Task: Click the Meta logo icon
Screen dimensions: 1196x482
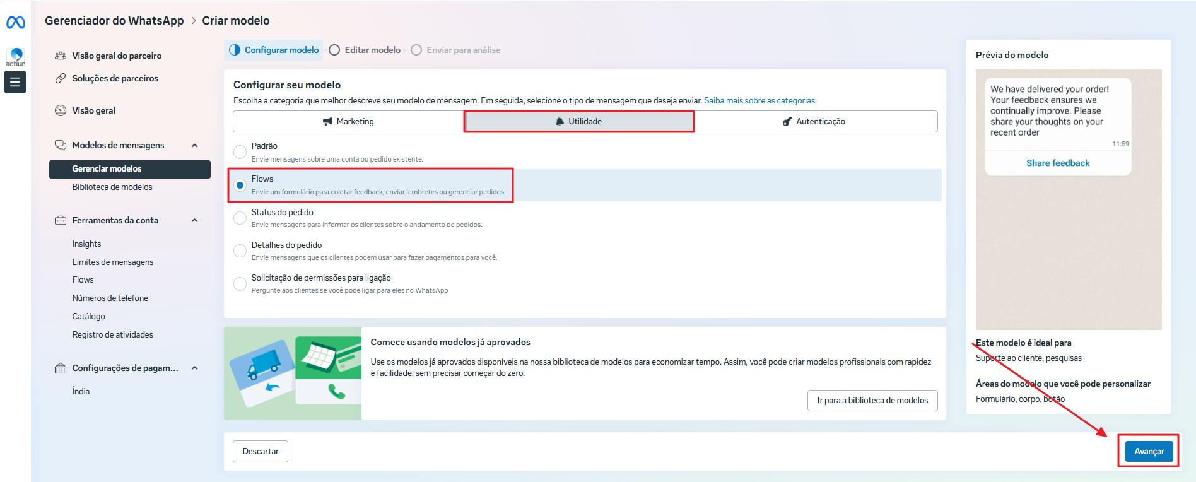Action: 15,23
